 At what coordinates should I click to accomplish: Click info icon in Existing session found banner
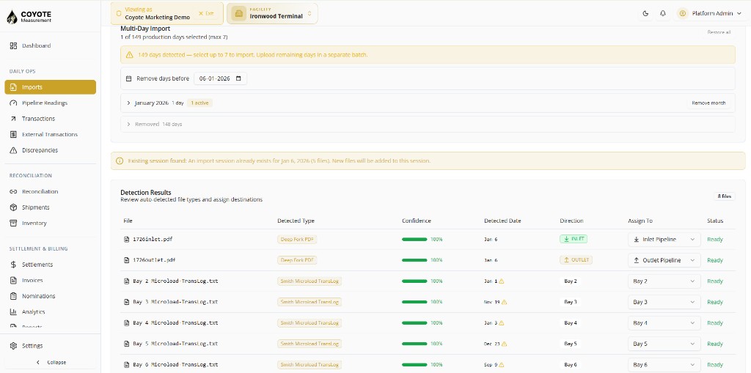click(120, 161)
